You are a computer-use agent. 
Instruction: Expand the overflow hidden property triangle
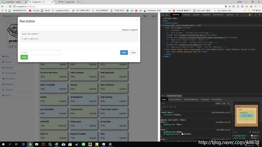coord(174,115)
